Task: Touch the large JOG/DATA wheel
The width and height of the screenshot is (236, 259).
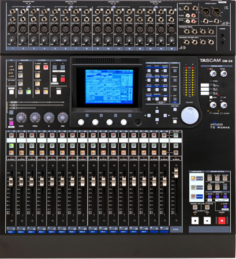Action: tap(190, 115)
